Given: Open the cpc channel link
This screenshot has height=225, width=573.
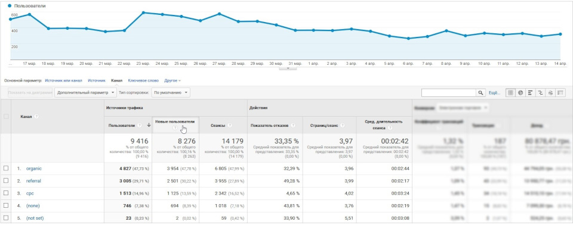Looking at the screenshot, I should coord(30,193).
